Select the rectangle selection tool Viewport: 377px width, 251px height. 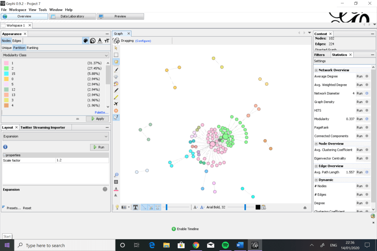point(116,55)
